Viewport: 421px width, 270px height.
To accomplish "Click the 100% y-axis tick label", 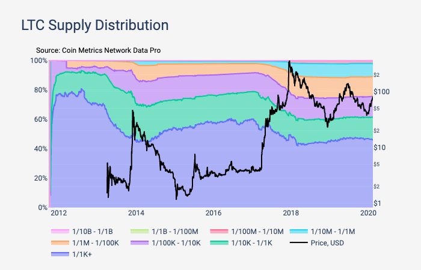I will pos(37,61).
